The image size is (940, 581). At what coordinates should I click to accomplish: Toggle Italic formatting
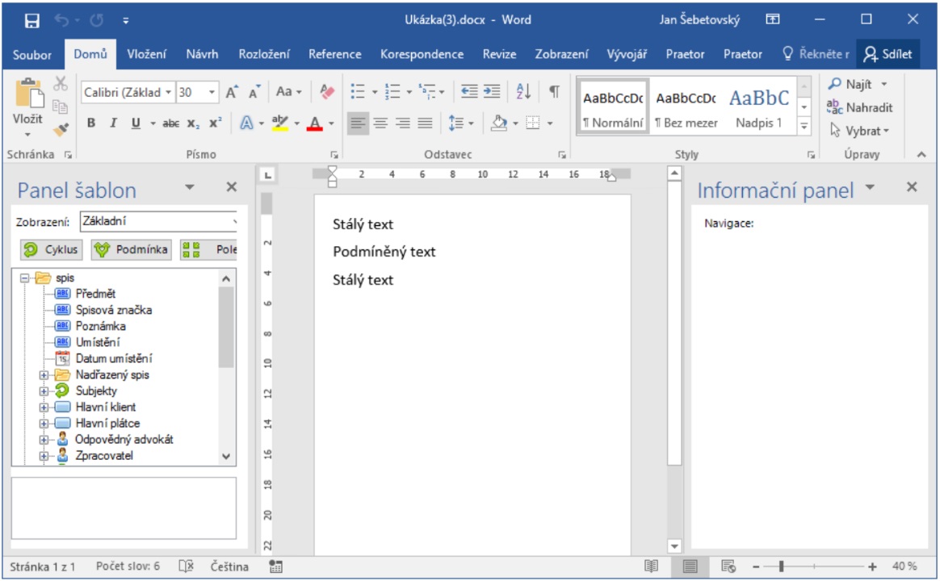[x=113, y=123]
